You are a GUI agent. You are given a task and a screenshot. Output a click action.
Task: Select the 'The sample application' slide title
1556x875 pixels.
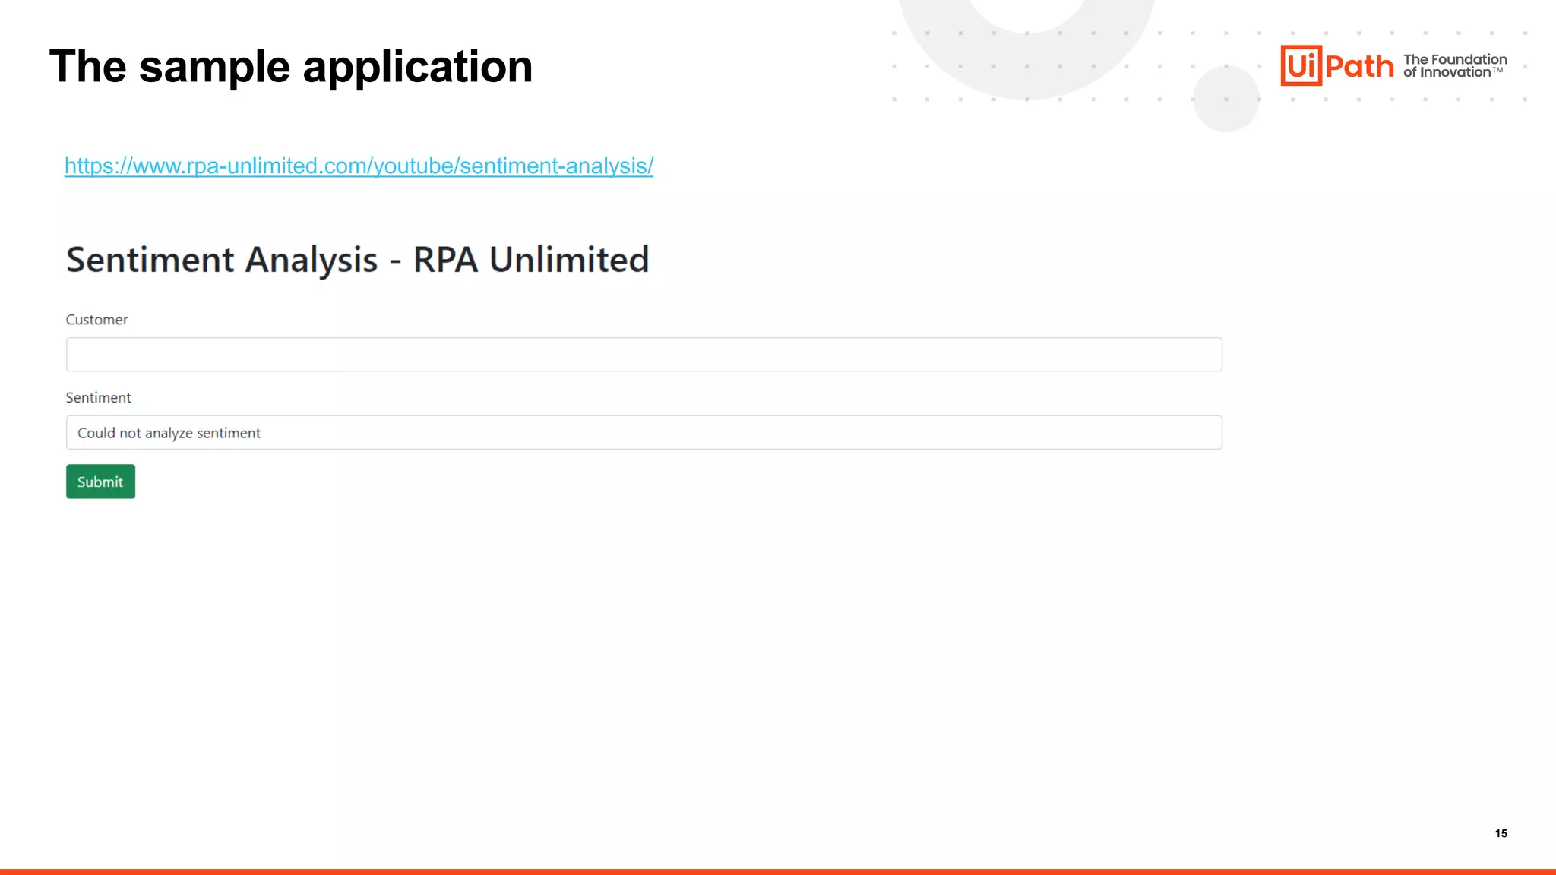click(x=291, y=66)
